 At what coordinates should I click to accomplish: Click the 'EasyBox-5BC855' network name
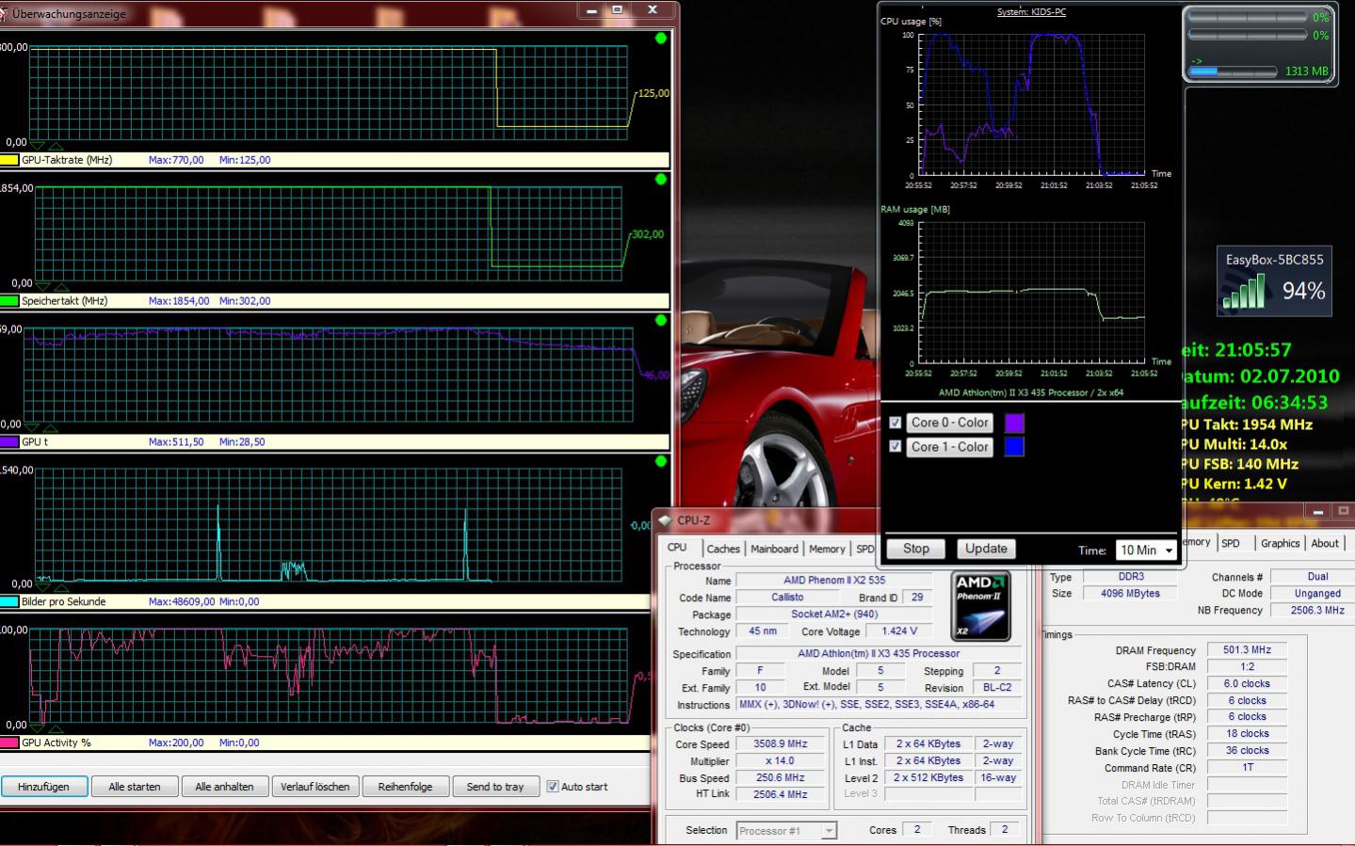(1274, 260)
